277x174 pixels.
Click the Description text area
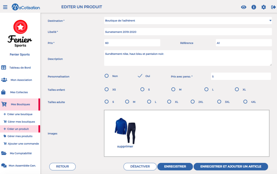188,58
